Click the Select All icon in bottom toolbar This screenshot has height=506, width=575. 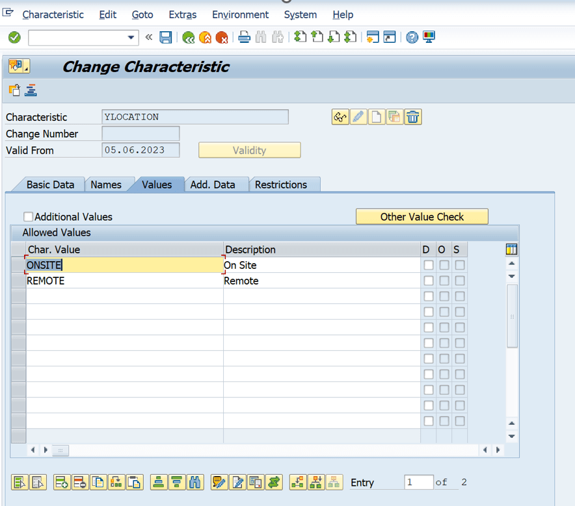20,482
